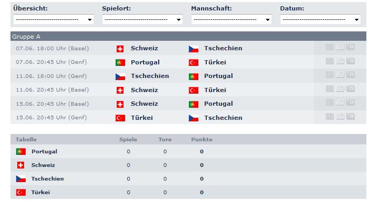Image resolution: width=369 pixels, height=202 pixels.
Task: Open Schweiz in first Basel match
Action: (144, 48)
